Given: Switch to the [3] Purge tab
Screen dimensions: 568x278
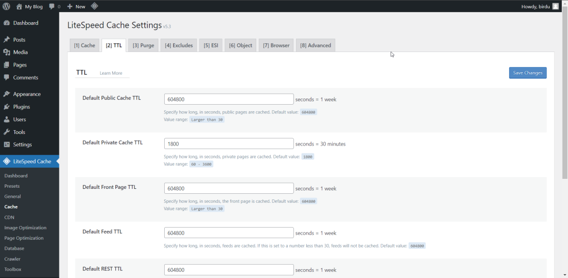Looking at the screenshot, I should pos(143,45).
